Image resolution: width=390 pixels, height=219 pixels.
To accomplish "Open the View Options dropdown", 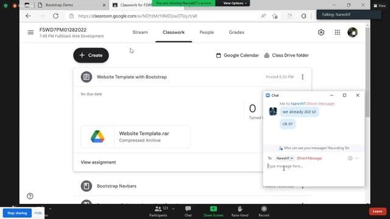I will click(x=235, y=3).
